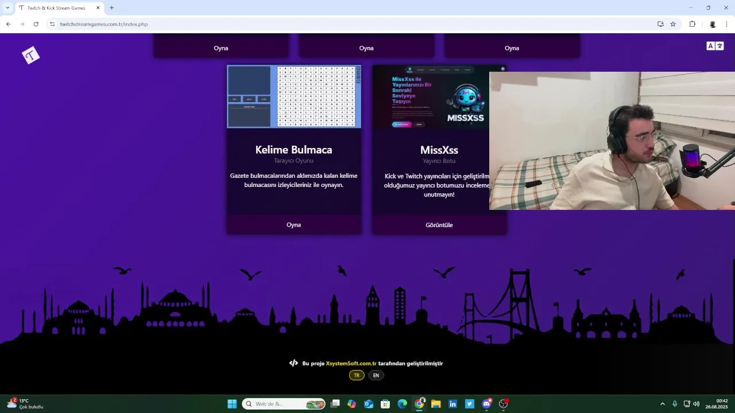This screenshot has width=735, height=413.
Task: Click the Yayıncı Botu subtitle
Action: pyautogui.click(x=439, y=161)
